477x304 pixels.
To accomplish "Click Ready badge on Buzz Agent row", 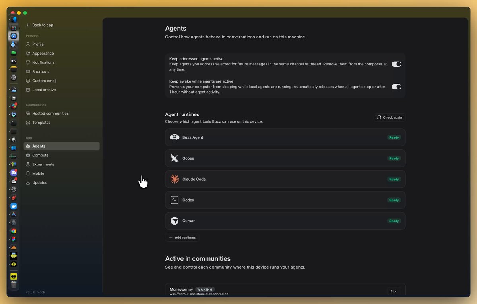I will pyautogui.click(x=394, y=137).
